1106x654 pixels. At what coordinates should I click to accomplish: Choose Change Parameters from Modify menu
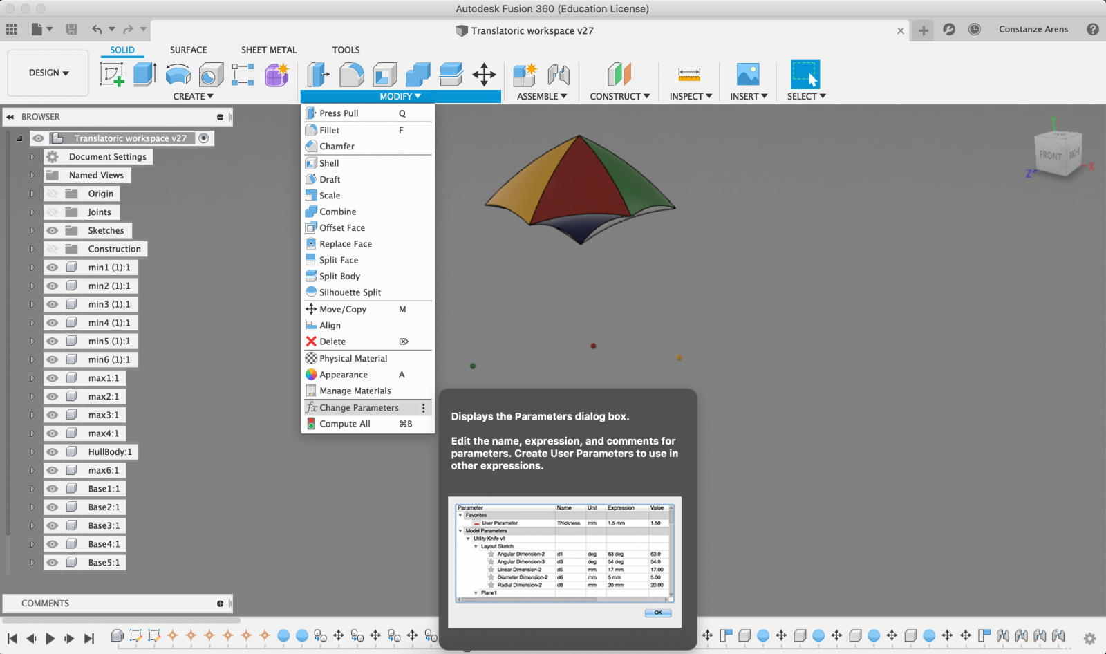(359, 408)
